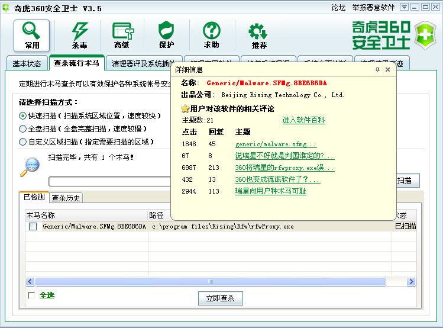The width and height of the screenshot is (443, 328).
Task: Open the 高级 advanced tools section
Action: click(x=122, y=35)
